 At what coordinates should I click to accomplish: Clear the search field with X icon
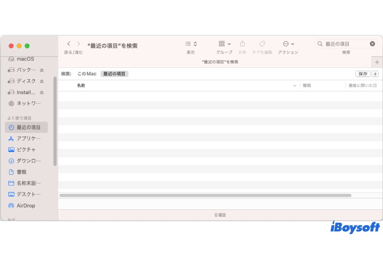coord(372,44)
